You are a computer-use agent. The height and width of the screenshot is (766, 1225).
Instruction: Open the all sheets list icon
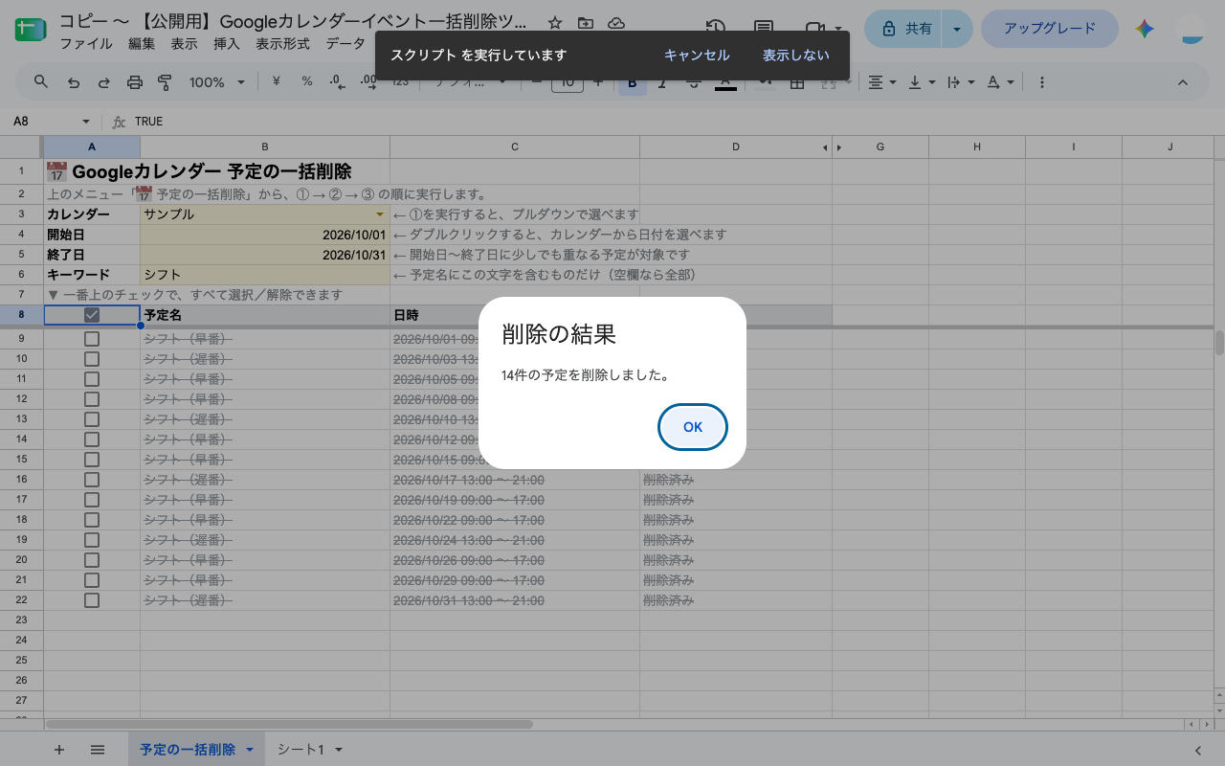(98, 750)
